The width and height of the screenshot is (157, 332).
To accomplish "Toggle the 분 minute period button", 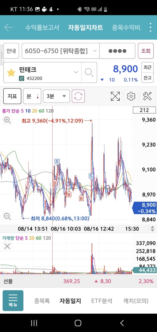I will (32, 96).
